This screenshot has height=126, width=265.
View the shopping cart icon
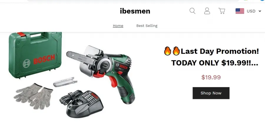point(222,11)
